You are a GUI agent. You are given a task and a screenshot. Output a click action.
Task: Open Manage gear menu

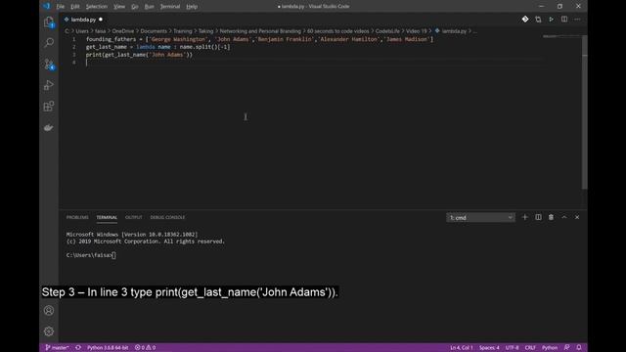click(49, 331)
